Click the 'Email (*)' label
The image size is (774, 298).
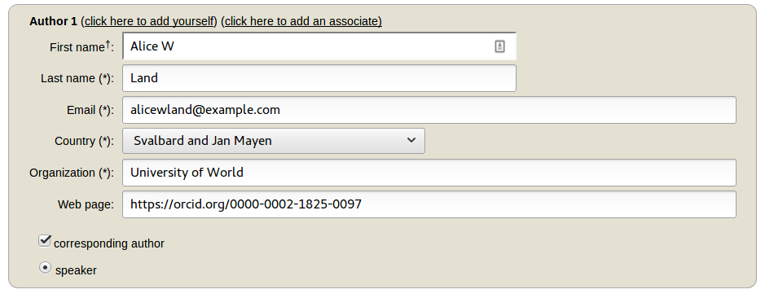(90, 110)
